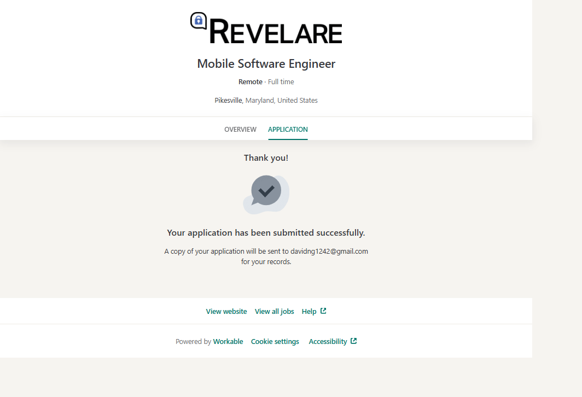Click the external link icon beside Accessibility

(x=354, y=341)
